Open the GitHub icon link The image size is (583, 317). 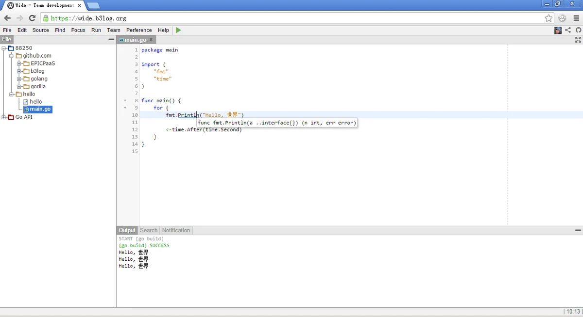point(578,30)
